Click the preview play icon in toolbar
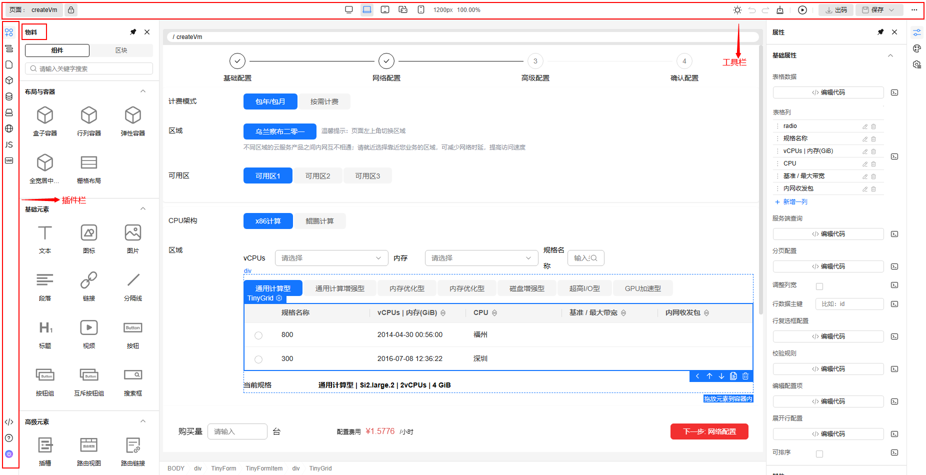This screenshot has width=926, height=475. [802, 10]
